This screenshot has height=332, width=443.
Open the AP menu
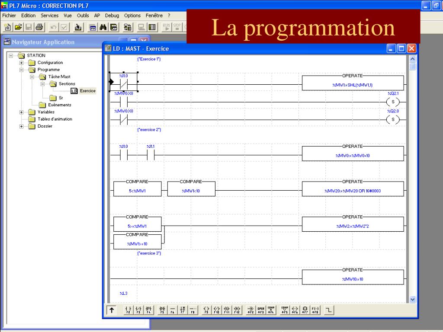click(x=97, y=16)
